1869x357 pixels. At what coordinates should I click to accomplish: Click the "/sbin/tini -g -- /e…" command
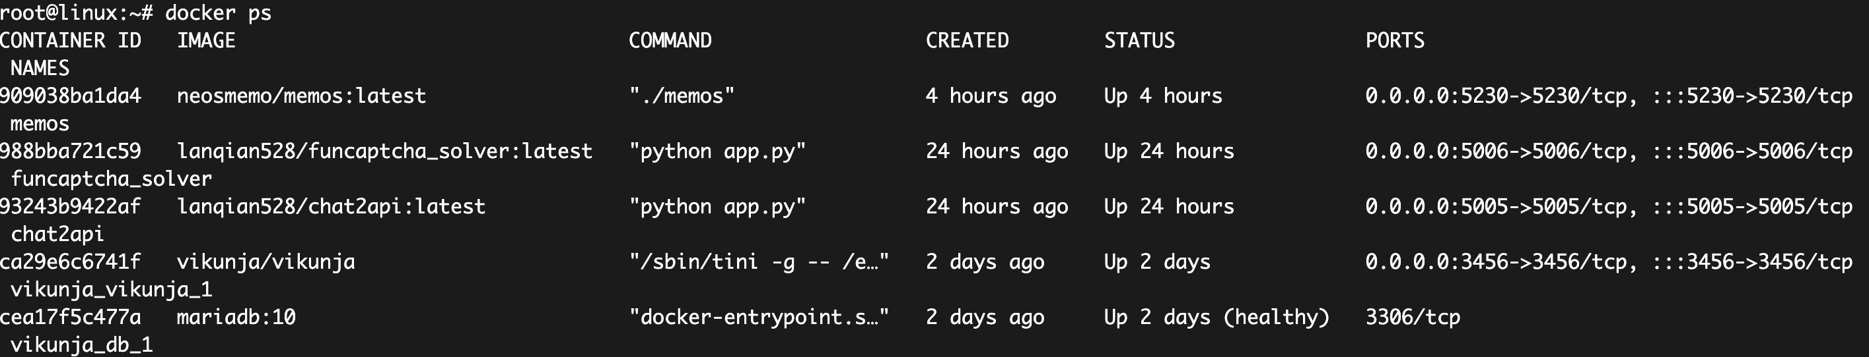[x=758, y=261]
